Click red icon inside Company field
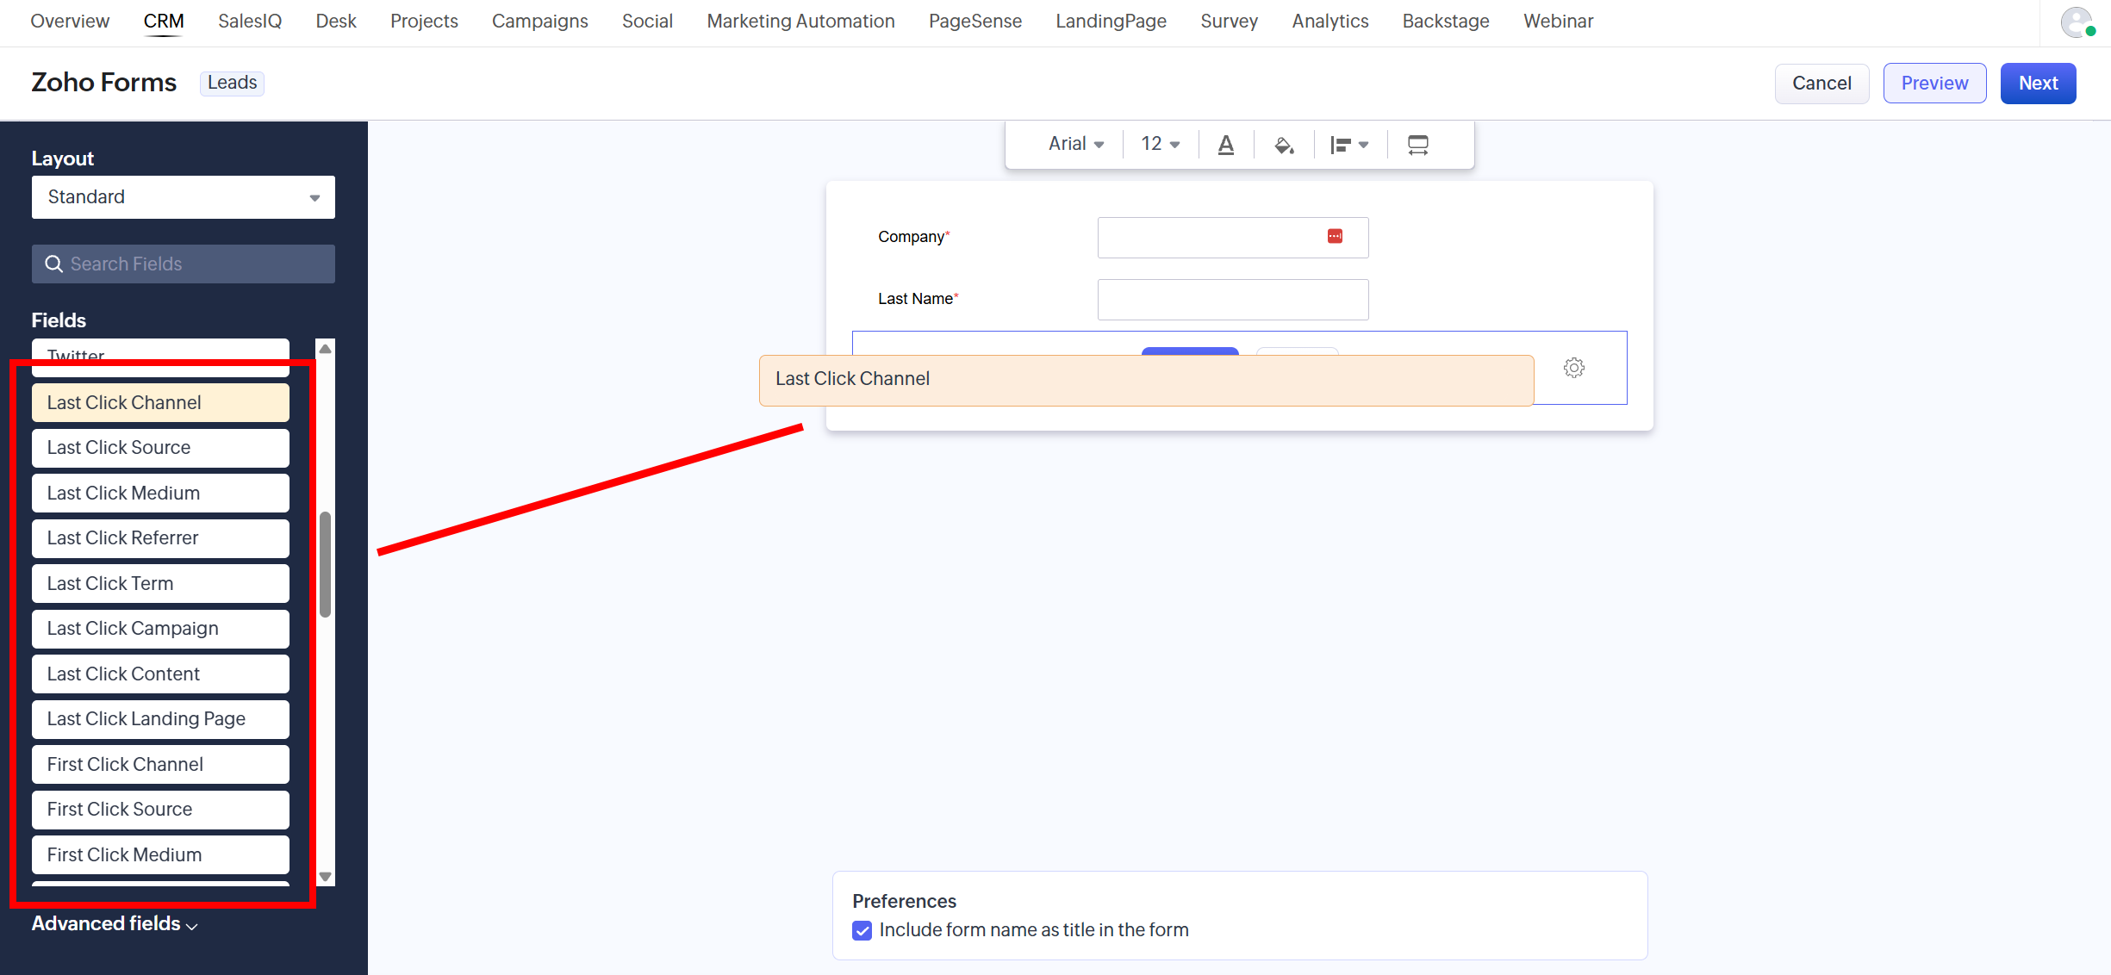This screenshot has width=2111, height=975. click(x=1335, y=236)
